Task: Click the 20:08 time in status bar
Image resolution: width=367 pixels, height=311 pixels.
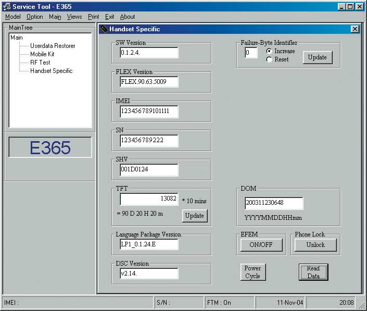Action: (331, 303)
